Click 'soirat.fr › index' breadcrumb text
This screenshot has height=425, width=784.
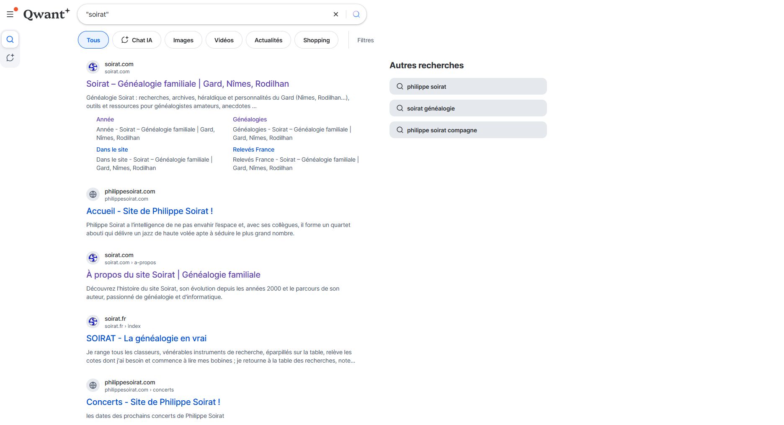[123, 326]
